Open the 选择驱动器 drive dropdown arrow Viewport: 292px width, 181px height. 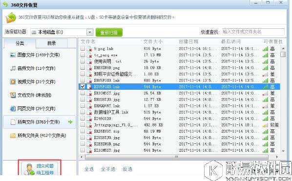click(90, 32)
